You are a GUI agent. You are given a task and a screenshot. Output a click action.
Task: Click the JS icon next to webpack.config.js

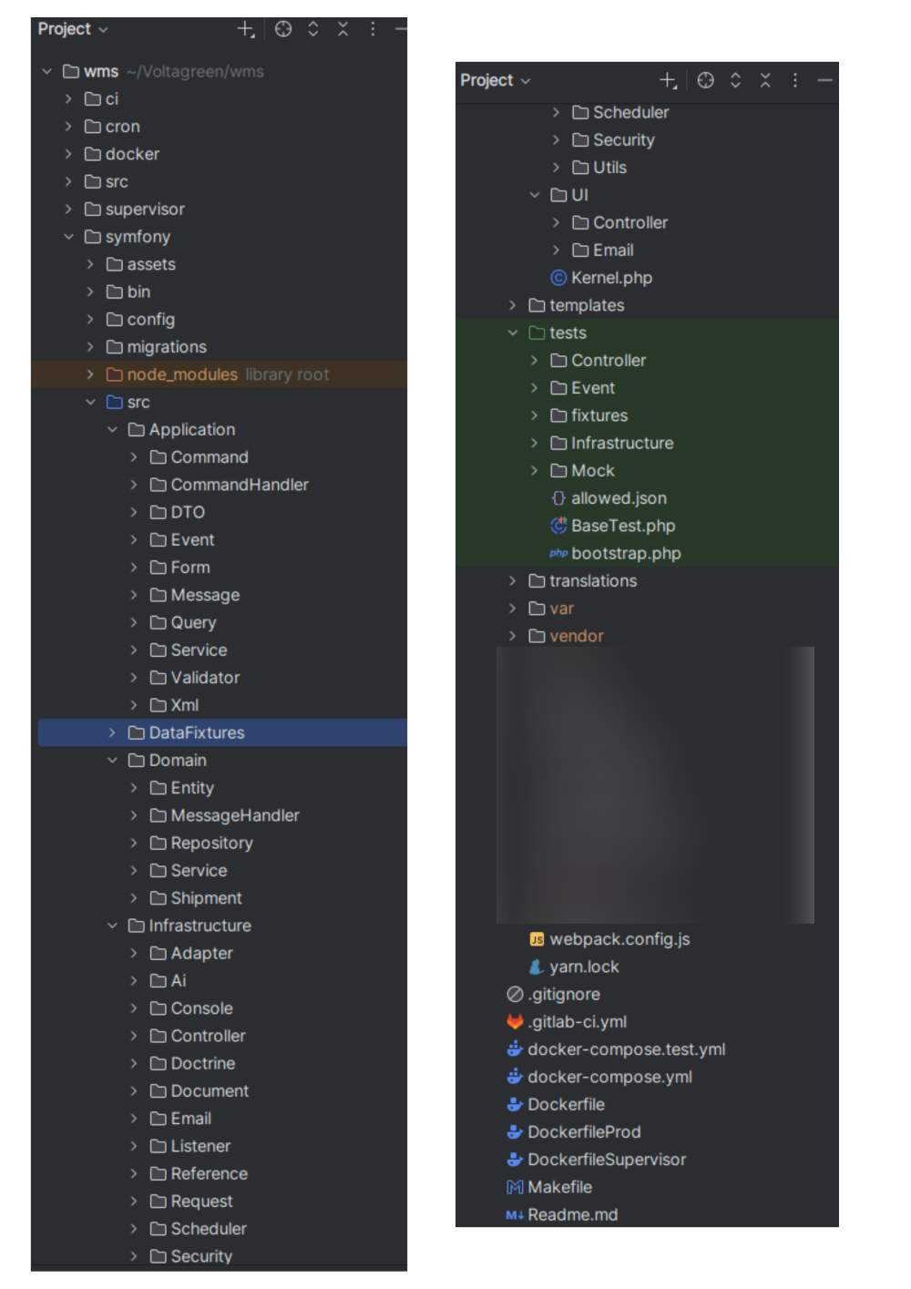coord(538,938)
